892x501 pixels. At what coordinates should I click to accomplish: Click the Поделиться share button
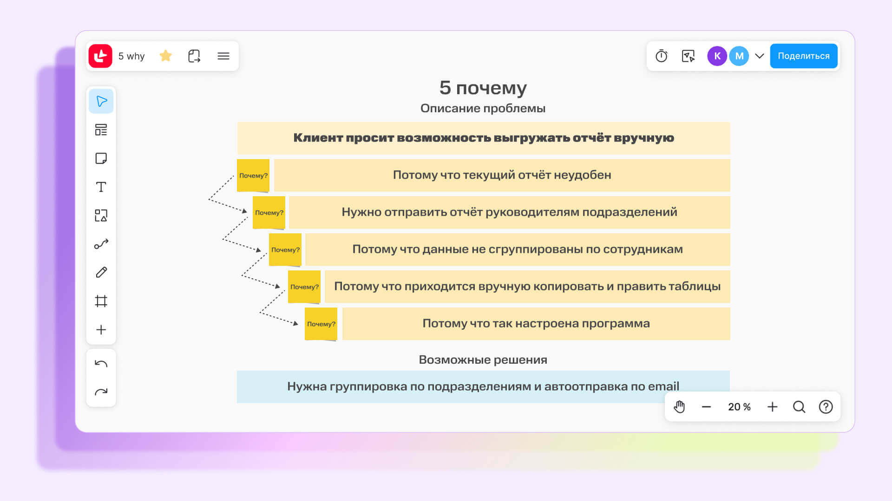[804, 56]
